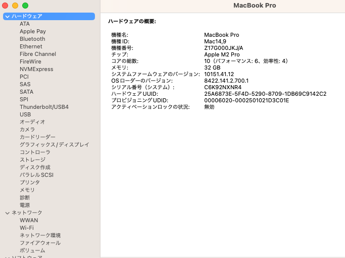This screenshot has width=345, height=258.
Task: Select グラフィックス/ディスプレイ in the sidebar
Action: point(55,145)
